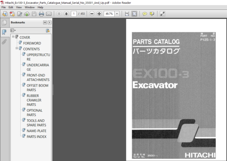Click the Email envelope icon
This screenshot has height=161, width=227.
[x=49, y=14]
